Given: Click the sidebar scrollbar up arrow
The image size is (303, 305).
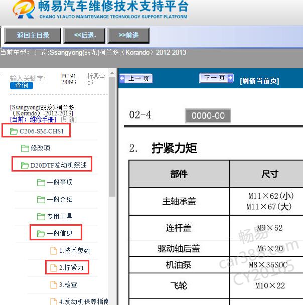Looking at the screenshot, I should [x=112, y=73].
